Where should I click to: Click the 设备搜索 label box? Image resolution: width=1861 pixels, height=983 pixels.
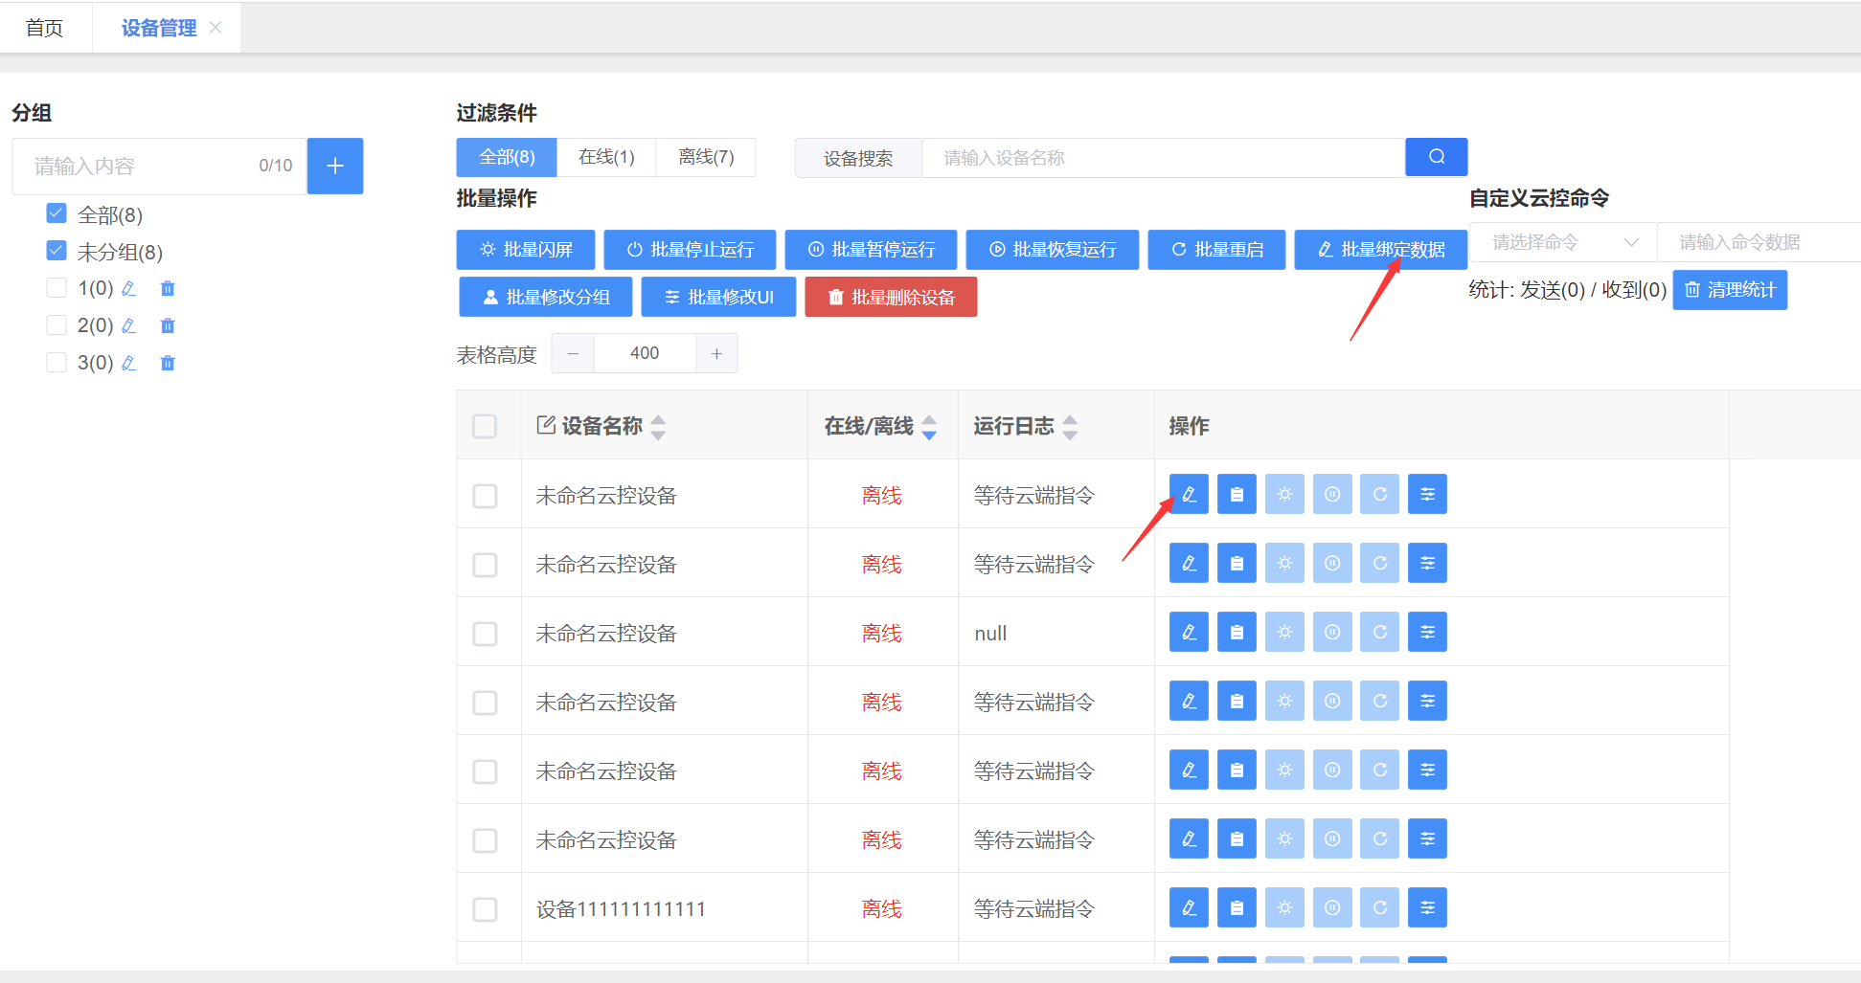[858, 158]
